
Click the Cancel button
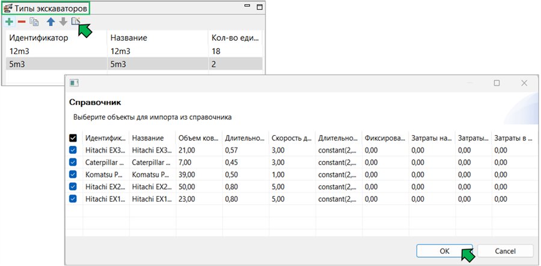(506, 251)
